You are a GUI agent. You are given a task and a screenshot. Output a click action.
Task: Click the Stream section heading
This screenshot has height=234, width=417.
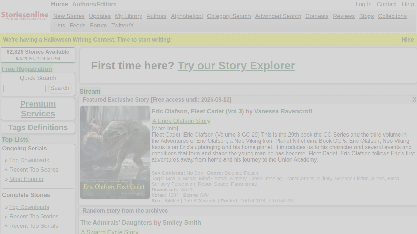(90, 92)
